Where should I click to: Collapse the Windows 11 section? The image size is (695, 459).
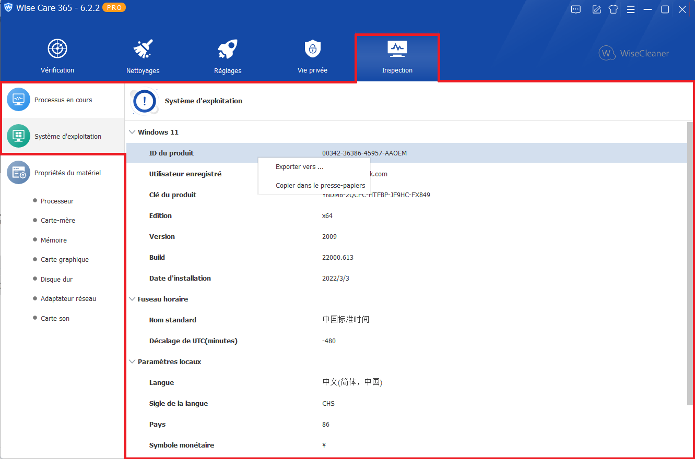coord(132,132)
